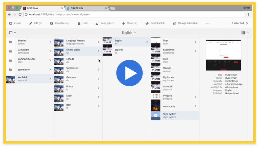
Task: Select the Spain row
Action: click(78, 97)
